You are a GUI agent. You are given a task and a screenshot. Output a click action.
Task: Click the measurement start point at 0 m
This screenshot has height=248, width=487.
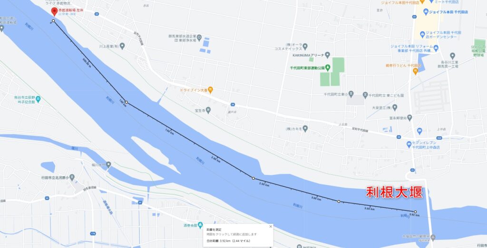(x=53, y=21)
